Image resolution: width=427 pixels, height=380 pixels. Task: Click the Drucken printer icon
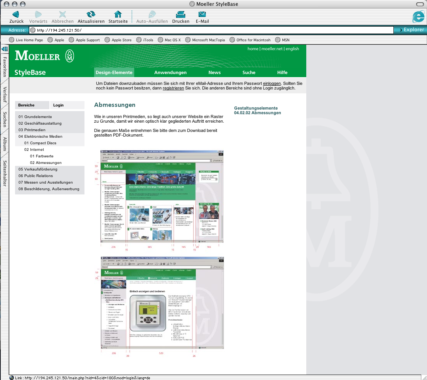[181, 15]
